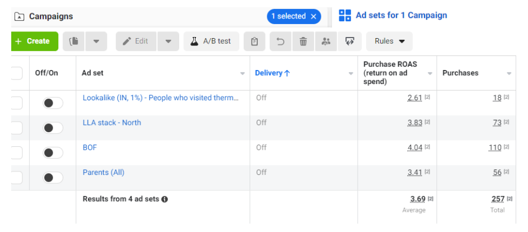
Task: Click the clipboard paste icon in toolbar
Action: [254, 41]
